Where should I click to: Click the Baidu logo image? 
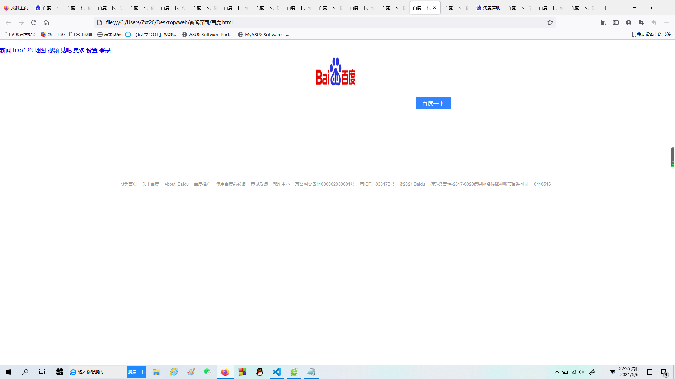(x=336, y=71)
